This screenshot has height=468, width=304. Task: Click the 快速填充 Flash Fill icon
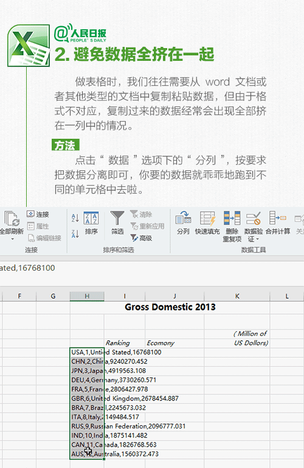(207, 218)
